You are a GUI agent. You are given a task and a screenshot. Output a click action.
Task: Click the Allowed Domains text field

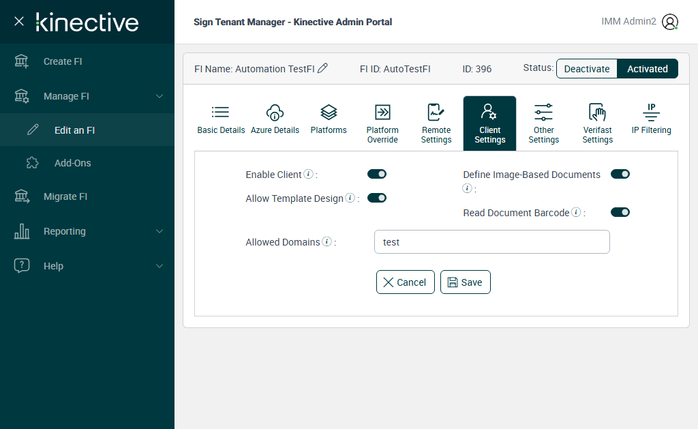[492, 242]
